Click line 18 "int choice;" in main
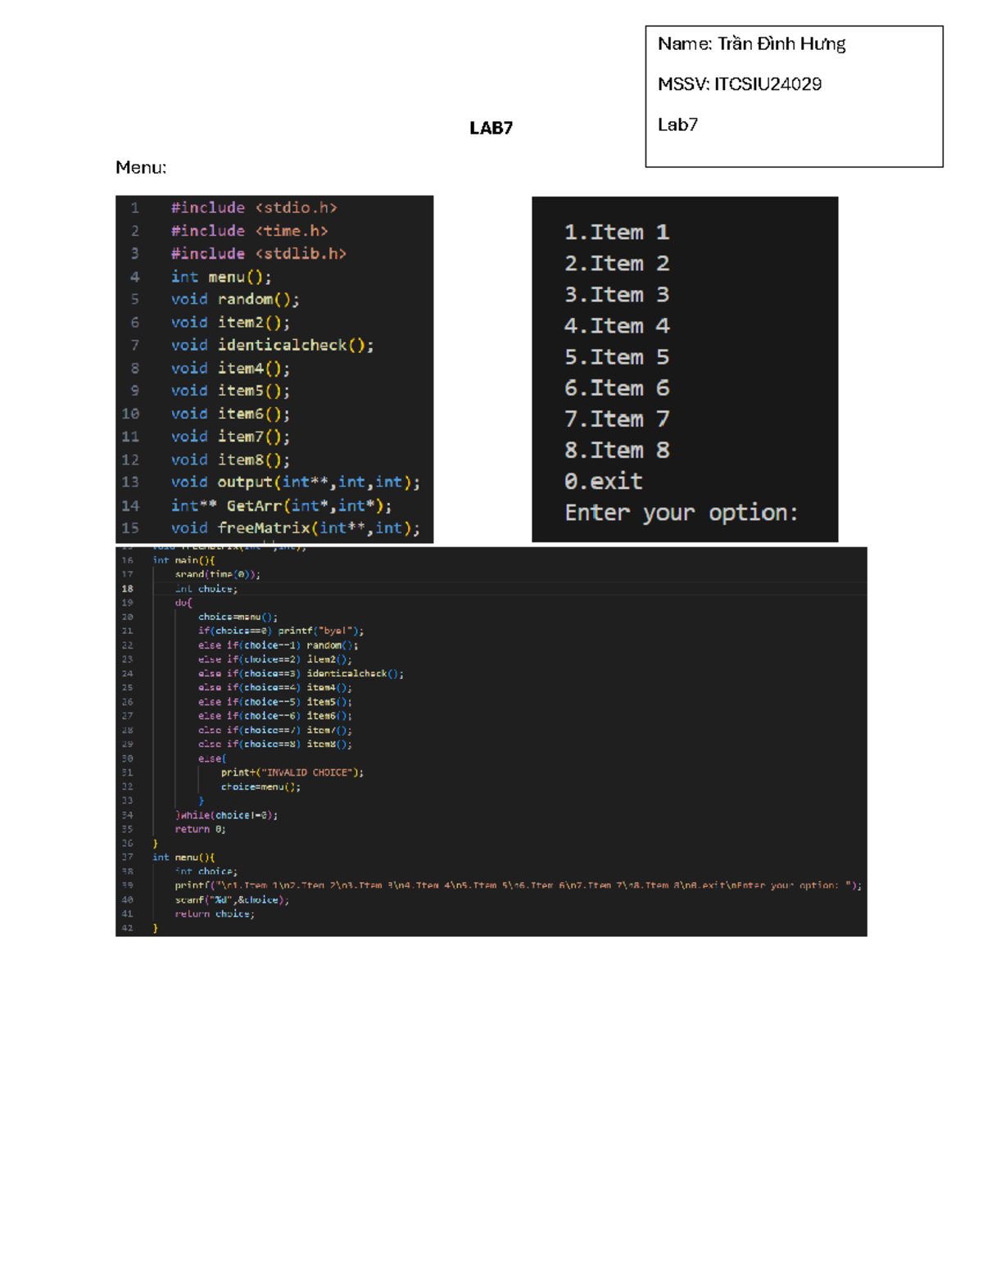The image size is (983, 1272). (206, 589)
